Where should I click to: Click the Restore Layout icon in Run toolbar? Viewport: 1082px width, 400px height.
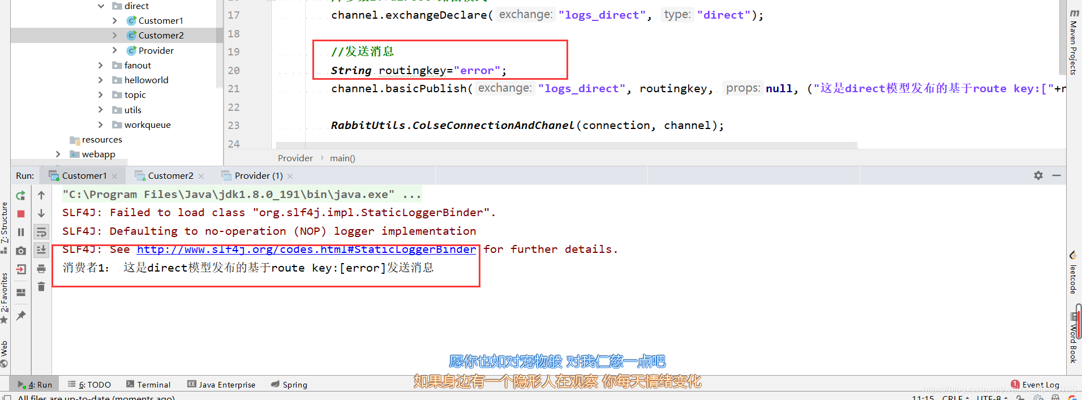pyautogui.click(x=21, y=292)
